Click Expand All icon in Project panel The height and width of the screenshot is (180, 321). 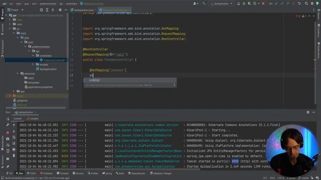[x=47, y=10]
